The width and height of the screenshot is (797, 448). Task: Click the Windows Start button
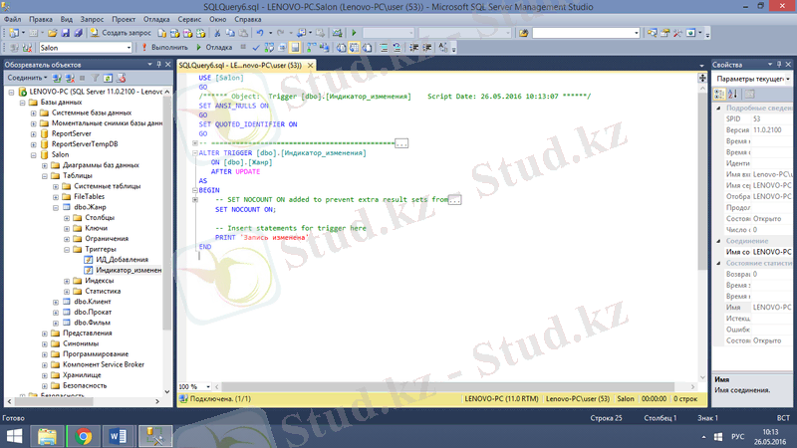14,436
